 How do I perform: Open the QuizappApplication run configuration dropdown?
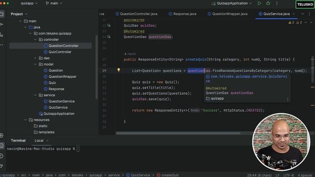232,3
